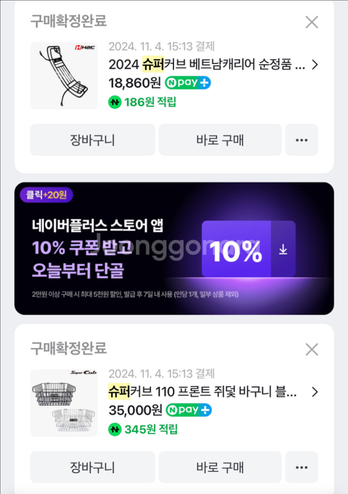Screen dimensions: 348x494
Task: Buy the front basket now (바로 구매)
Action: (x=220, y=467)
